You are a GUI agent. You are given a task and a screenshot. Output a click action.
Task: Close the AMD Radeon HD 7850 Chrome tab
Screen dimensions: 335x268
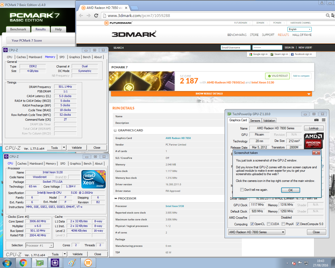126,8
